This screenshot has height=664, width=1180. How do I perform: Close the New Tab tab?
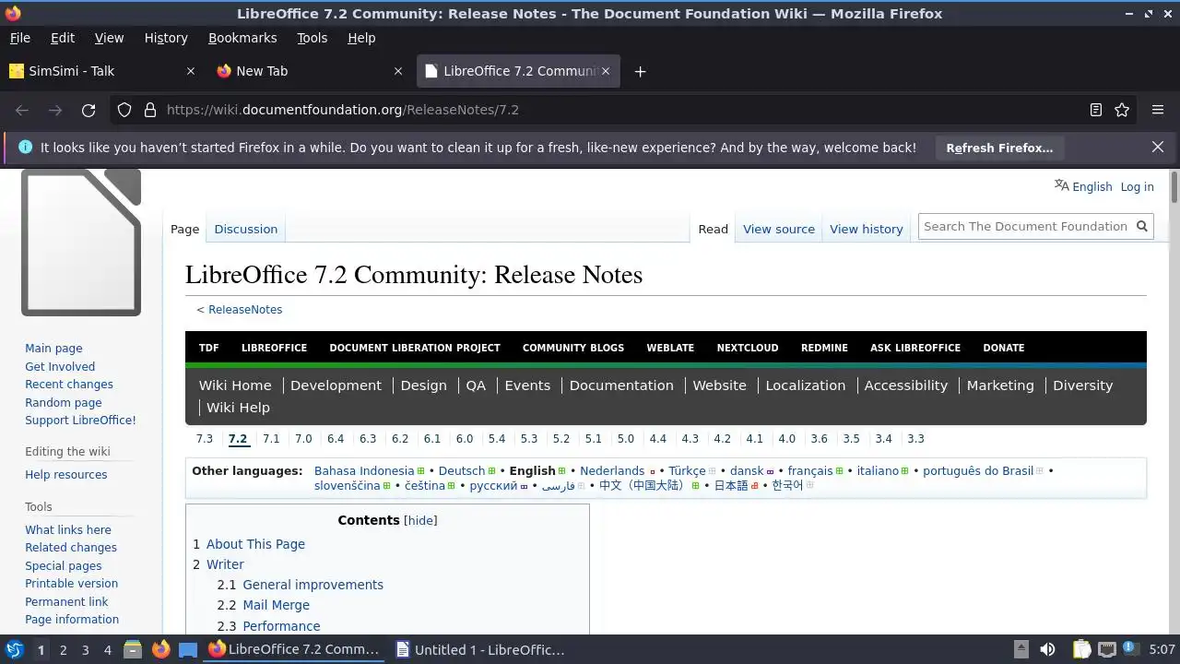(x=398, y=71)
